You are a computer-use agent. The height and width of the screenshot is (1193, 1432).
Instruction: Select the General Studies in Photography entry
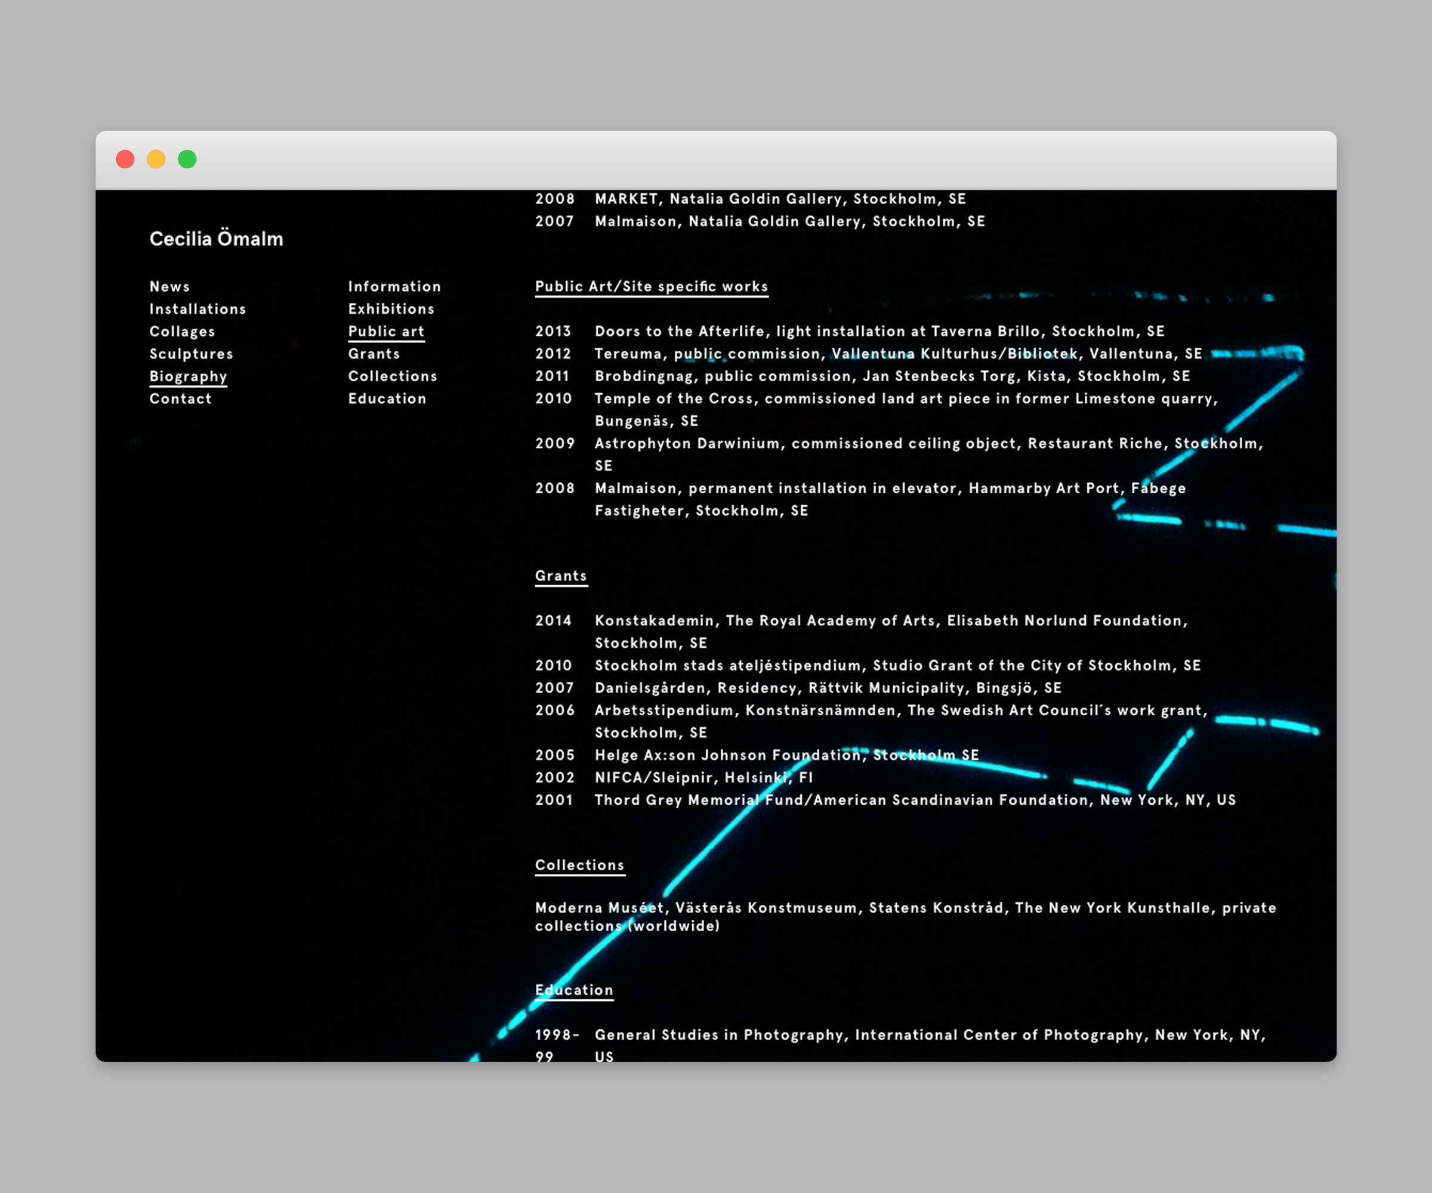point(901,1044)
